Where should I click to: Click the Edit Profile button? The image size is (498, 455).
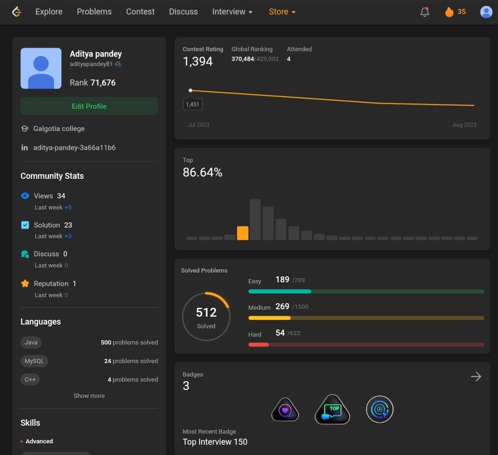coord(89,106)
